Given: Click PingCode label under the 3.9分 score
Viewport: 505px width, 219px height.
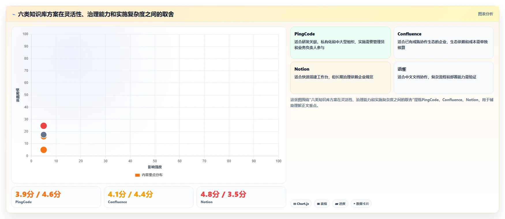Looking at the screenshot, I should click(x=23, y=202).
